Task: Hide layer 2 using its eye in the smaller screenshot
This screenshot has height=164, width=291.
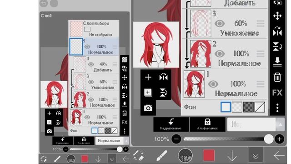Action: tap(91, 99)
